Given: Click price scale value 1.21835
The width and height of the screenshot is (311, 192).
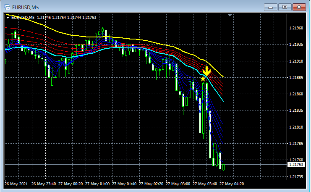Looking at the screenshot, I should point(296,110).
